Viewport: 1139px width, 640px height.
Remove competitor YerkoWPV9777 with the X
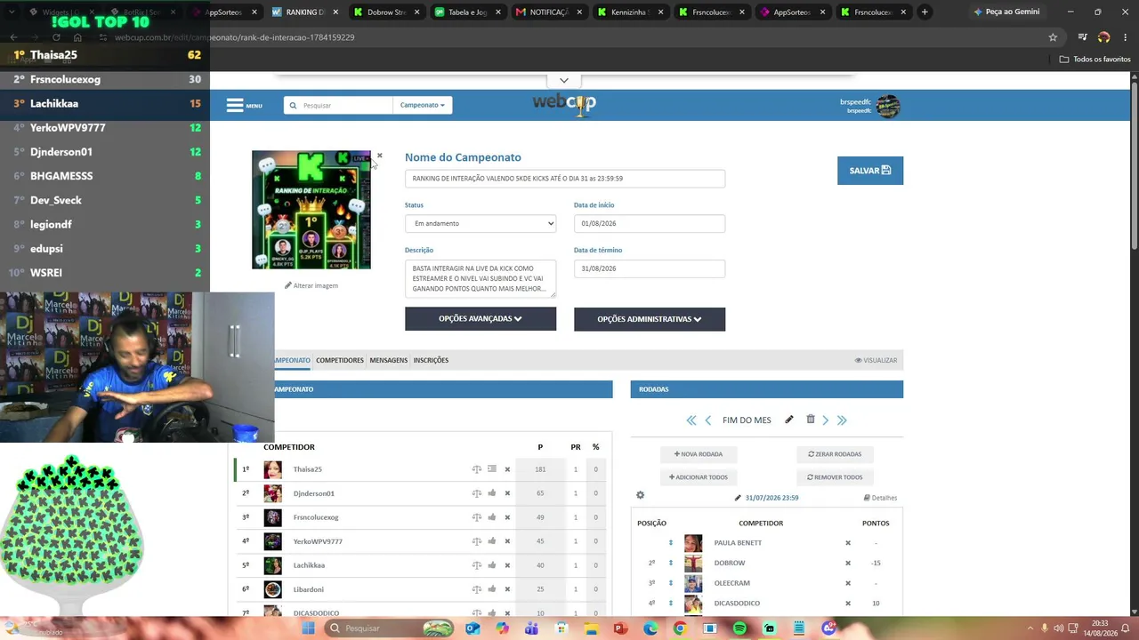(507, 541)
